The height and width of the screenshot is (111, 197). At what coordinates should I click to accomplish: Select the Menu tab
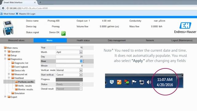[x=50, y=40]
